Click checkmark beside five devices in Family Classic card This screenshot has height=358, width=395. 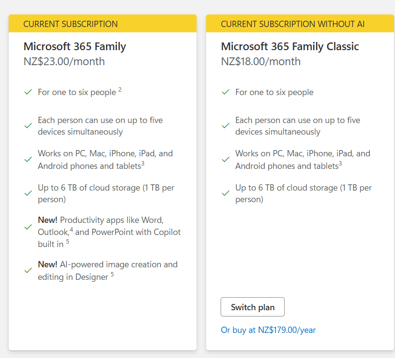225,125
